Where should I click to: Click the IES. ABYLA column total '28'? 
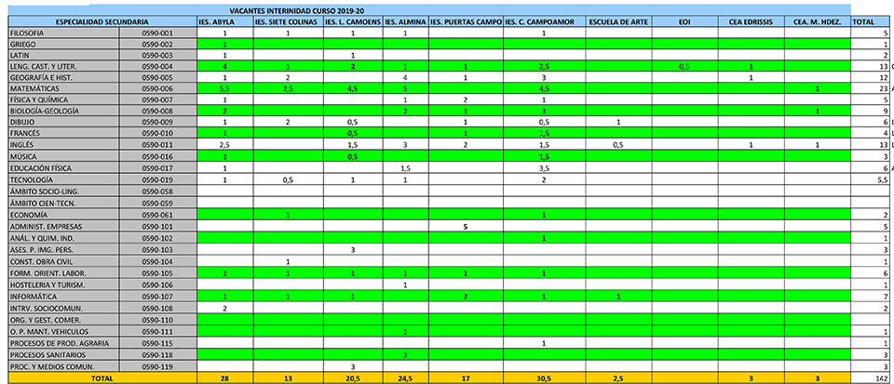click(x=225, y=377)
